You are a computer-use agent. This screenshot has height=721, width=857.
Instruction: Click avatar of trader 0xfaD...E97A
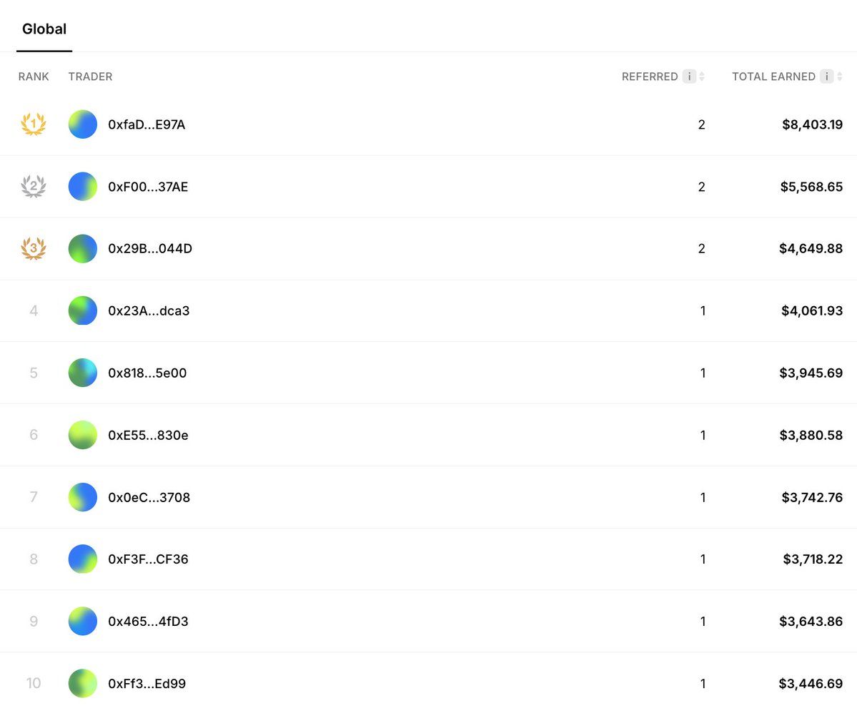(x=82, y=124)
